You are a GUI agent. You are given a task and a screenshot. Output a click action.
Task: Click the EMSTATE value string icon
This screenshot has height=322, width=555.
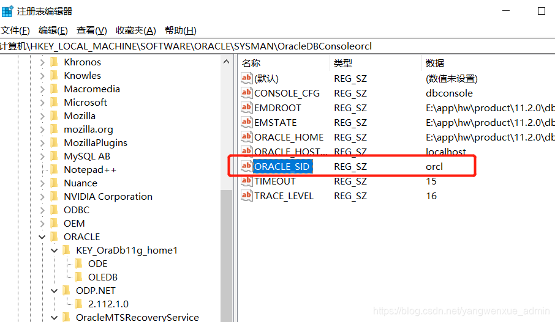246,122
